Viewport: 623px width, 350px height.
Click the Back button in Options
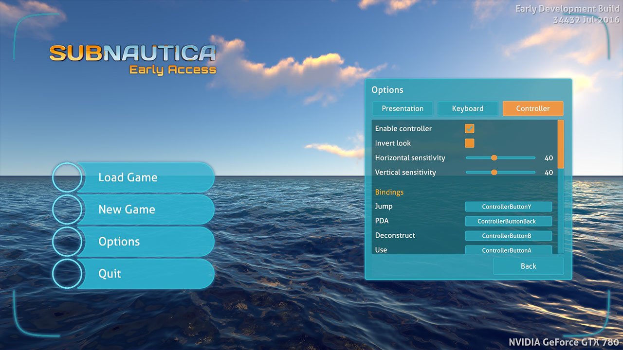tap(528, 266)
